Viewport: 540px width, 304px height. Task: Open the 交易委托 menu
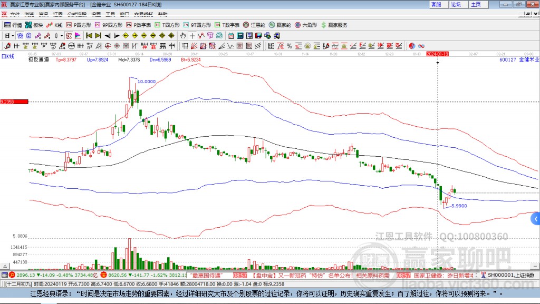click(143, 15)
